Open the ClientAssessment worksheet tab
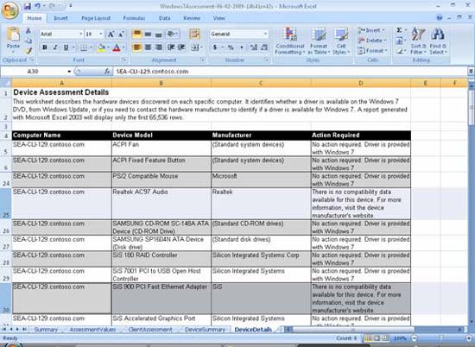 tap(150, 330)
